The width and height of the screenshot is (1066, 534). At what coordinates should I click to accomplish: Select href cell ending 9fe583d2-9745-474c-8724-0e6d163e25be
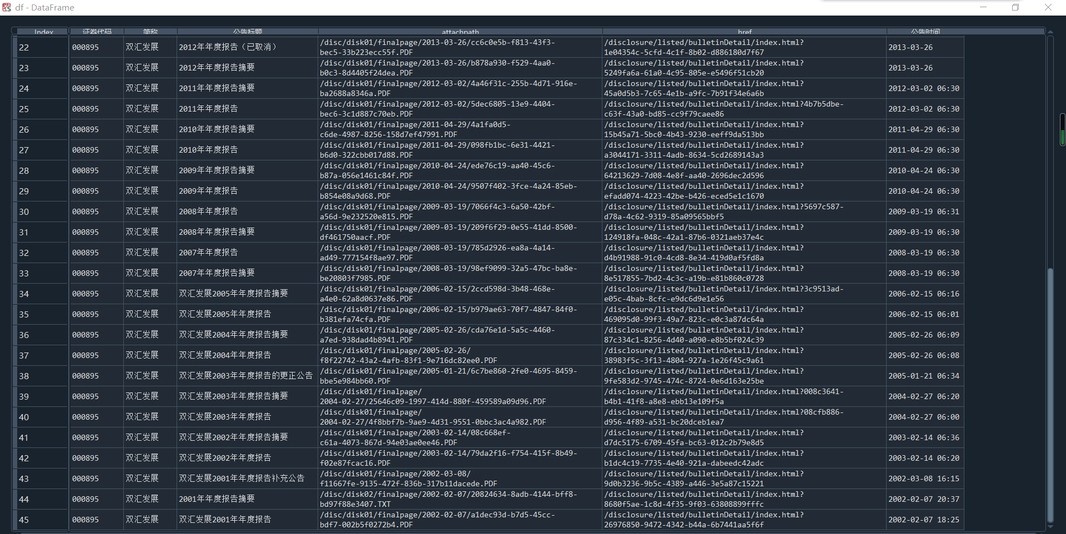click(745, 376)
